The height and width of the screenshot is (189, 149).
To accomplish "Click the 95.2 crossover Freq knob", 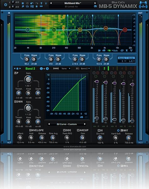I will point(27,59).
